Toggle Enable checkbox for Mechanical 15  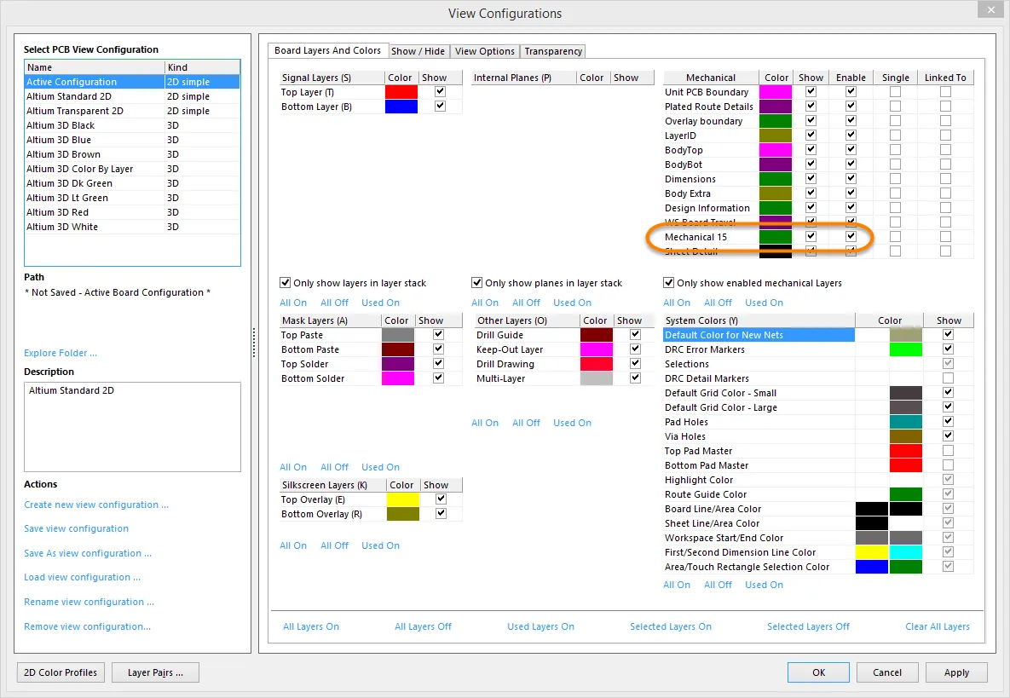(x=851, y=236)
